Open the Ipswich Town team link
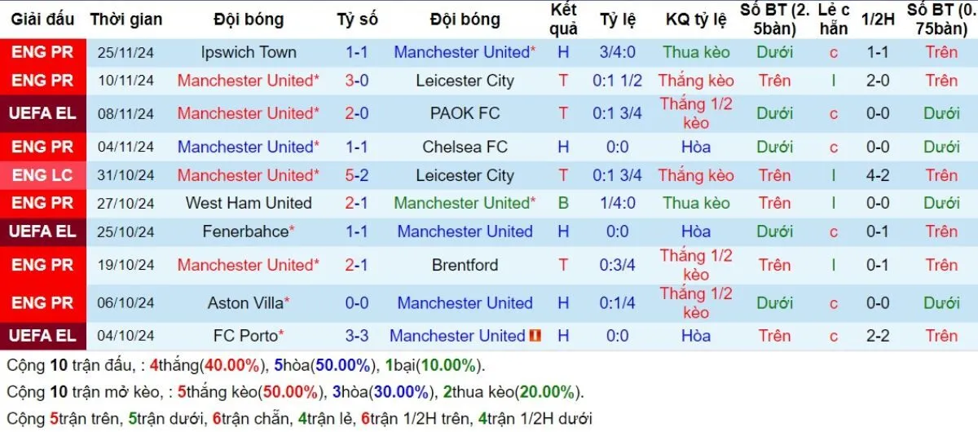This screenshot has width=978, height=432. [249, 52]
